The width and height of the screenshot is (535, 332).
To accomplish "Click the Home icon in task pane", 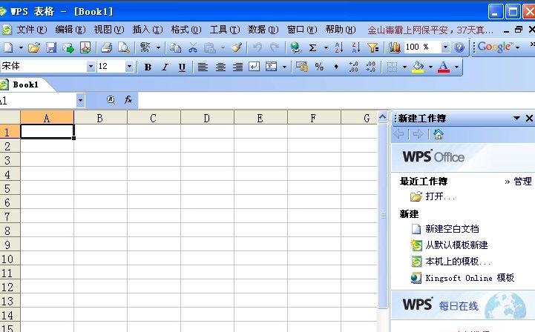I will (438, 134).
